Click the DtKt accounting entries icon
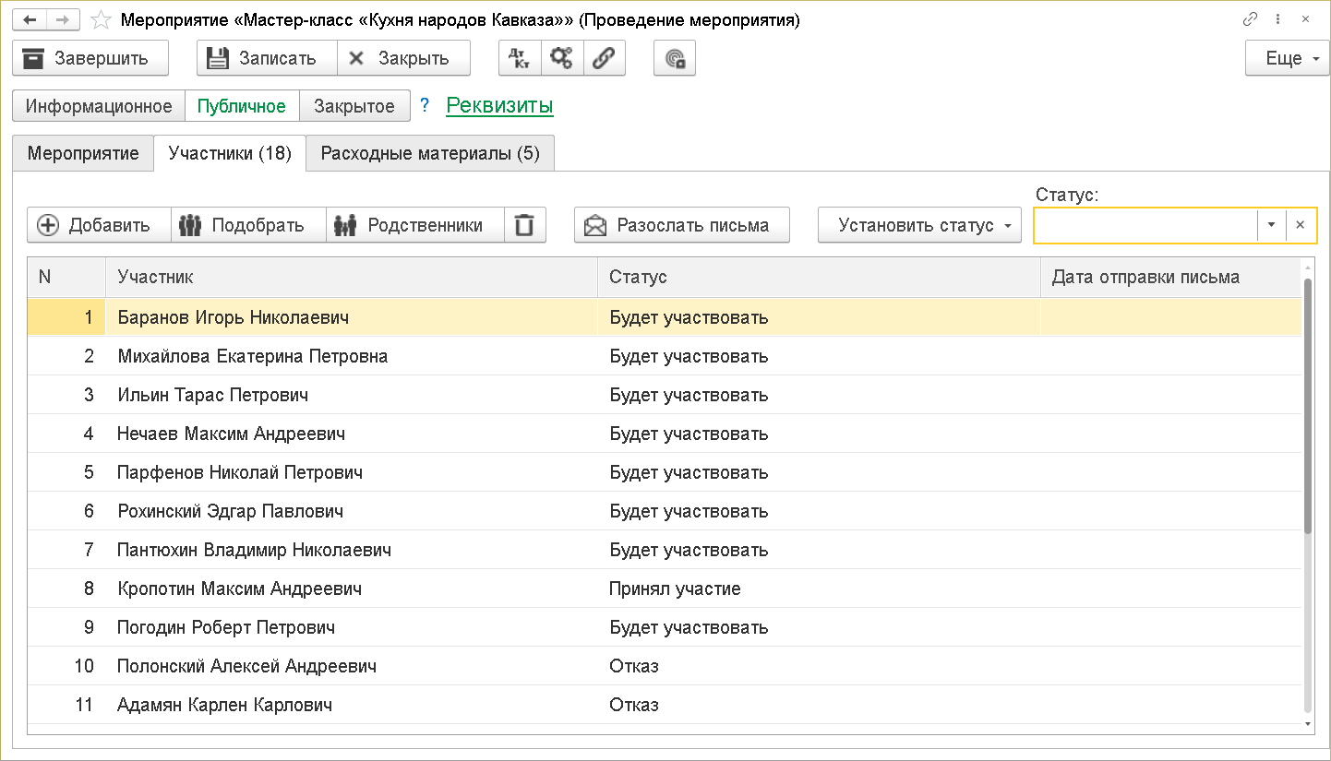The height and width of the screenshot is (761, 1331). pyautogui.click(x=519, y=58)
